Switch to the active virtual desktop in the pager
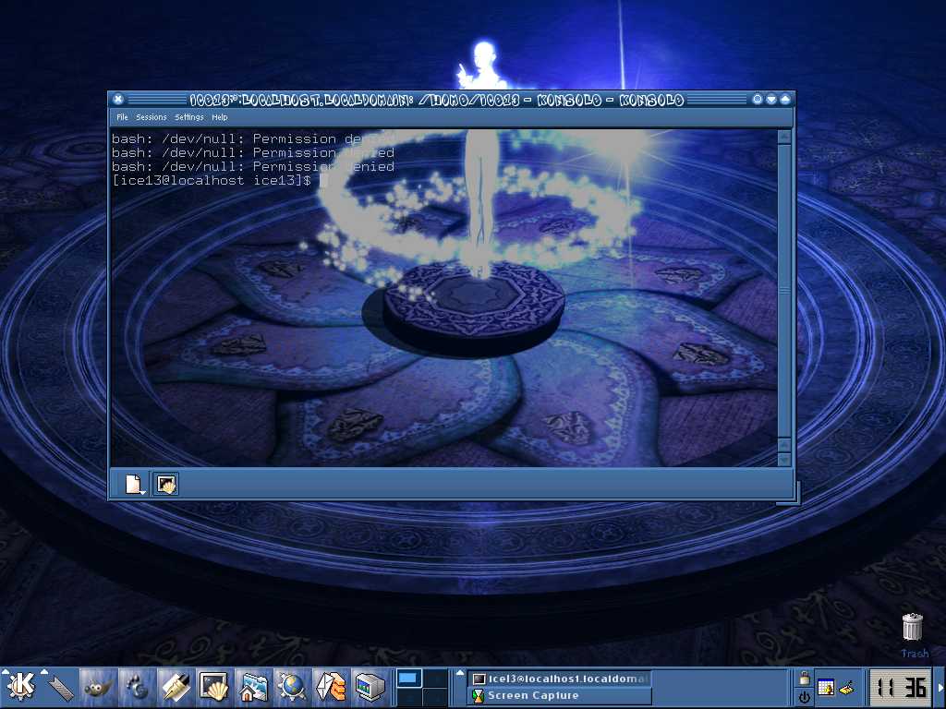 click(x=408, y=678)
